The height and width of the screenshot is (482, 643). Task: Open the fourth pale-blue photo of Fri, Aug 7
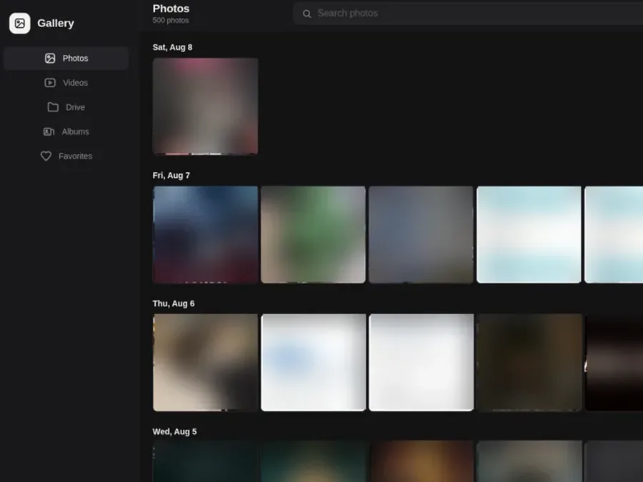coord(529,234)
